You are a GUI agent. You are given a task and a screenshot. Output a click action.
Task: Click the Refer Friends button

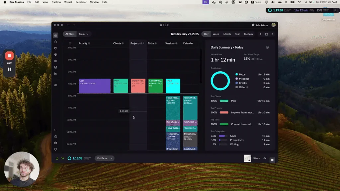(261, 25)
